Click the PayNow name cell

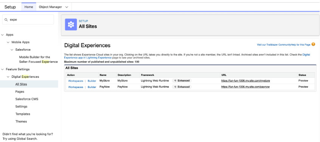(104, 87)
